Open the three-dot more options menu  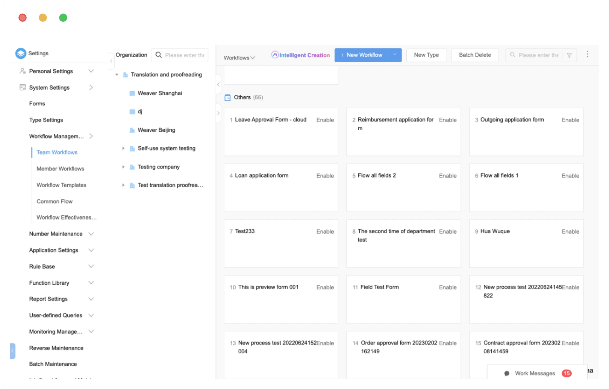(587, 54)
